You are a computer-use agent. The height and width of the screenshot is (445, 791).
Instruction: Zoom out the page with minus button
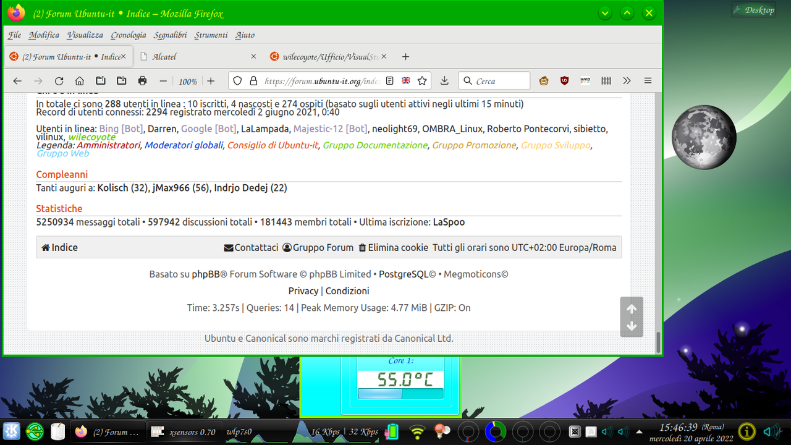(x=163, y=81)
